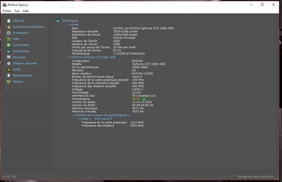Click the Audio speaker icon
The width and height of the screenshot is (282, 182).
point(9,70)
